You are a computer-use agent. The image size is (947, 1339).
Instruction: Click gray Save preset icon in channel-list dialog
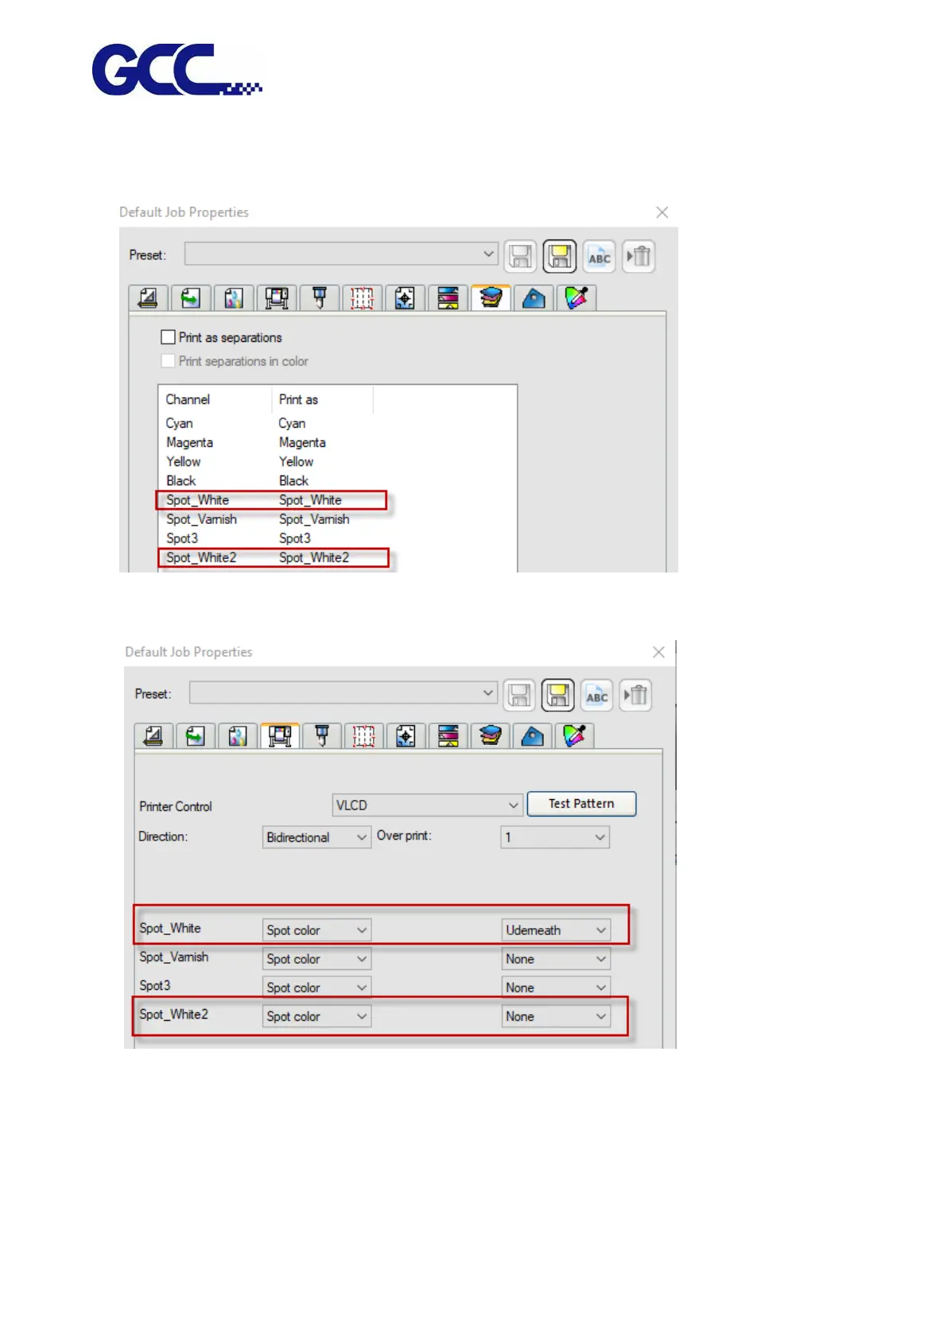pyautogui.click(x=521, y=256)
